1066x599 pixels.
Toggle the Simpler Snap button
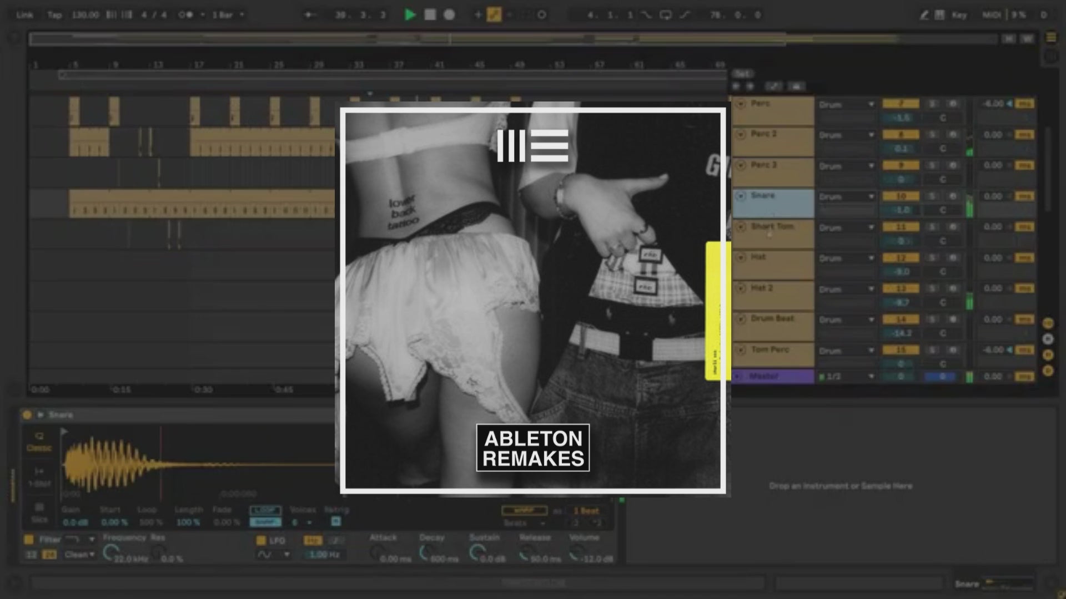[x=265, y=522]
